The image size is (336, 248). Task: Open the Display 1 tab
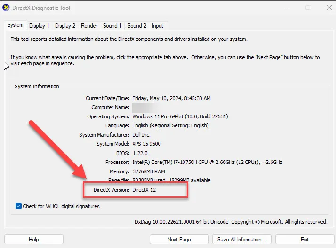[x=39, y=26]
